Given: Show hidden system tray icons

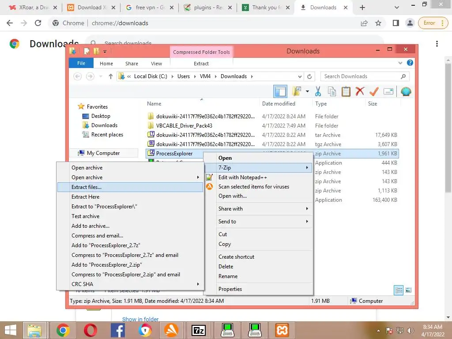Looking at the screenshot, I should coord(378,330).
